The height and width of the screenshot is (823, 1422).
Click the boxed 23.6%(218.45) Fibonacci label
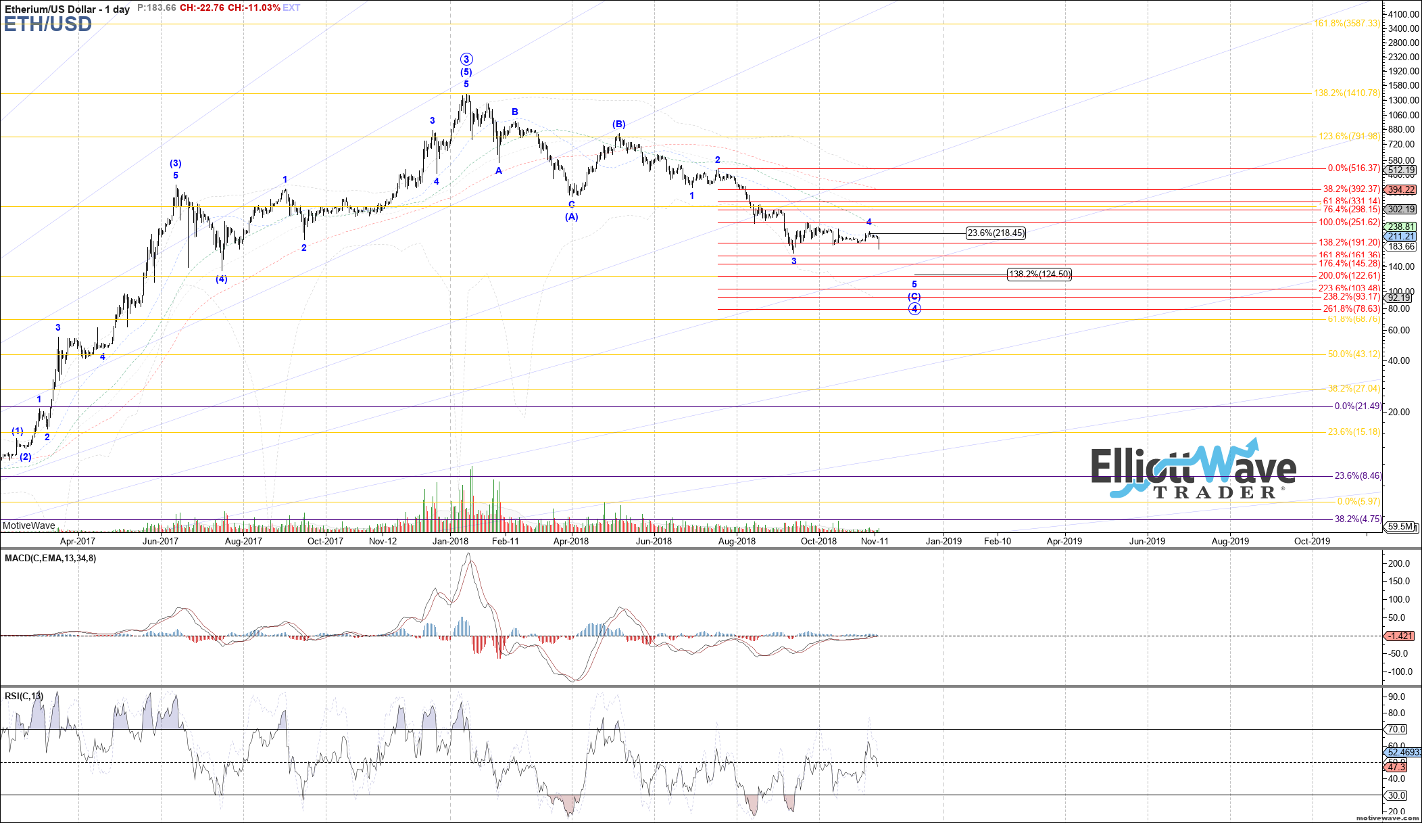(996, 233)
